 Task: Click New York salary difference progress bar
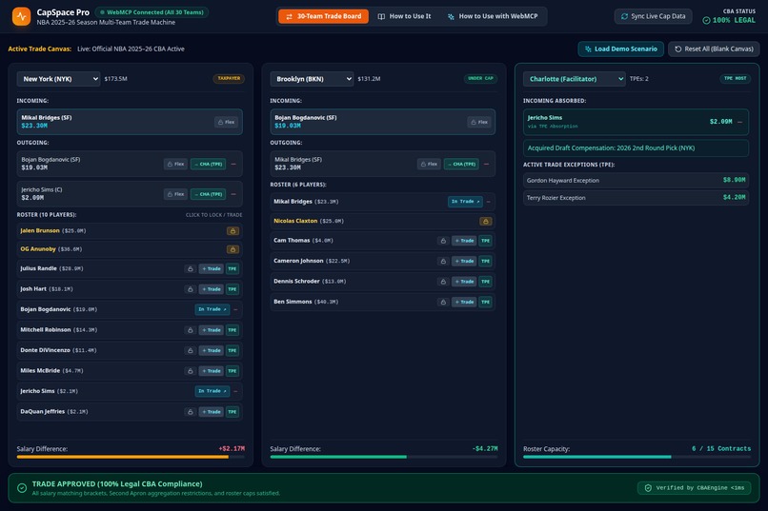(x=131, y=457)
